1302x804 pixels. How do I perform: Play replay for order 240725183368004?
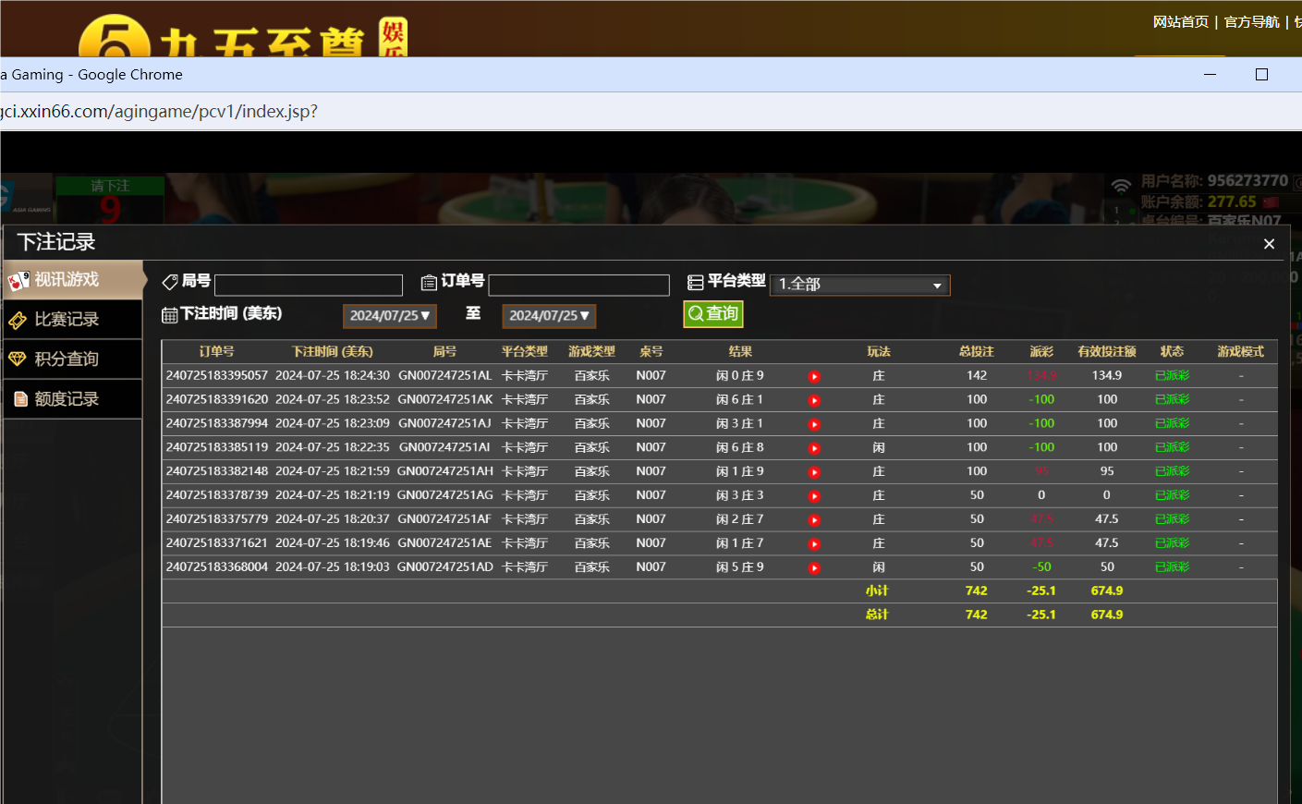813,566
